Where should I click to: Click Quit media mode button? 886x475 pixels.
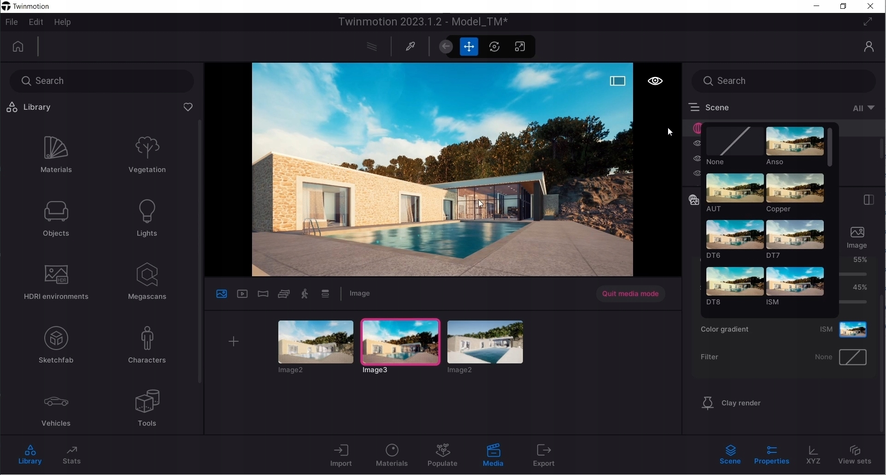coord(630,294)
